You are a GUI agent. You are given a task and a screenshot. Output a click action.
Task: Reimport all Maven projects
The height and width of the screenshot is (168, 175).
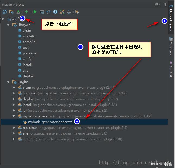click(x=5, y=12)
